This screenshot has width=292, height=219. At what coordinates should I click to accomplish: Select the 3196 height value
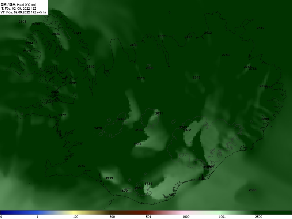tap(139, 130)
